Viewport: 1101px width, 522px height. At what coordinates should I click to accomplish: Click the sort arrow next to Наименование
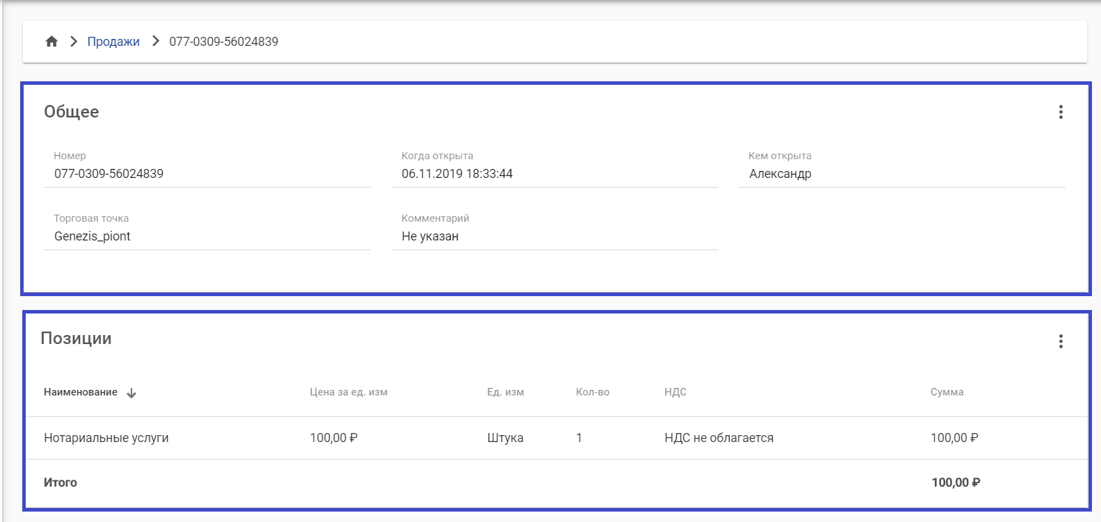131,393
